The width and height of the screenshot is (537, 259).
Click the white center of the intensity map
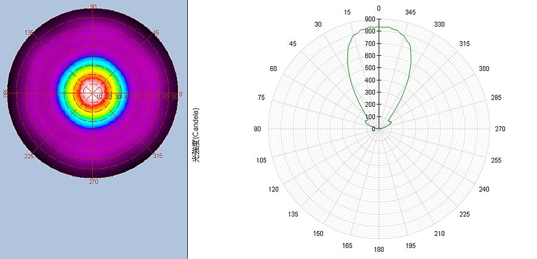[93, 92]
